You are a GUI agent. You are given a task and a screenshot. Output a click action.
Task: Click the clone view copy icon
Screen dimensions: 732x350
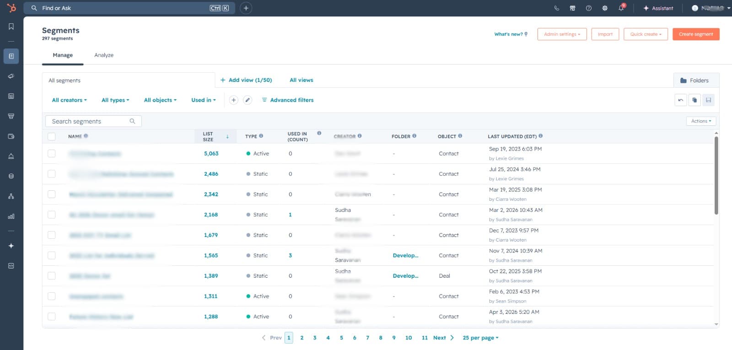click(x=694, y=100)
